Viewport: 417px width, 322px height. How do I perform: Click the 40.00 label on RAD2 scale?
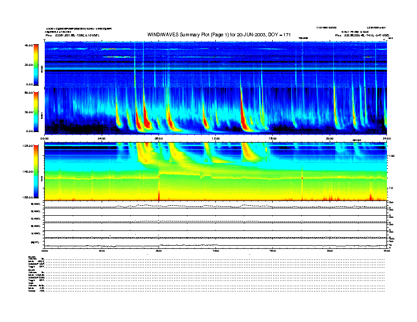click(28, 45)
